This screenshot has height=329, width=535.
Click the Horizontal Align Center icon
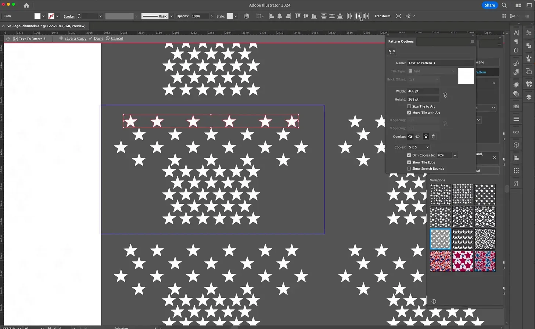click(279, 16)
